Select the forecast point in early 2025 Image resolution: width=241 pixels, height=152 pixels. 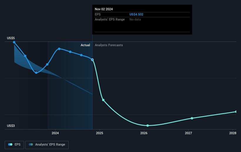click(x=103, y=100)
